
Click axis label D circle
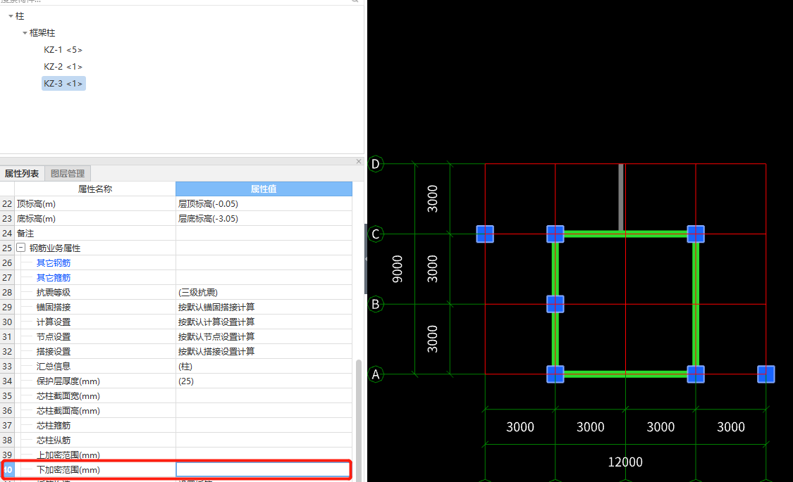(375, 164)
